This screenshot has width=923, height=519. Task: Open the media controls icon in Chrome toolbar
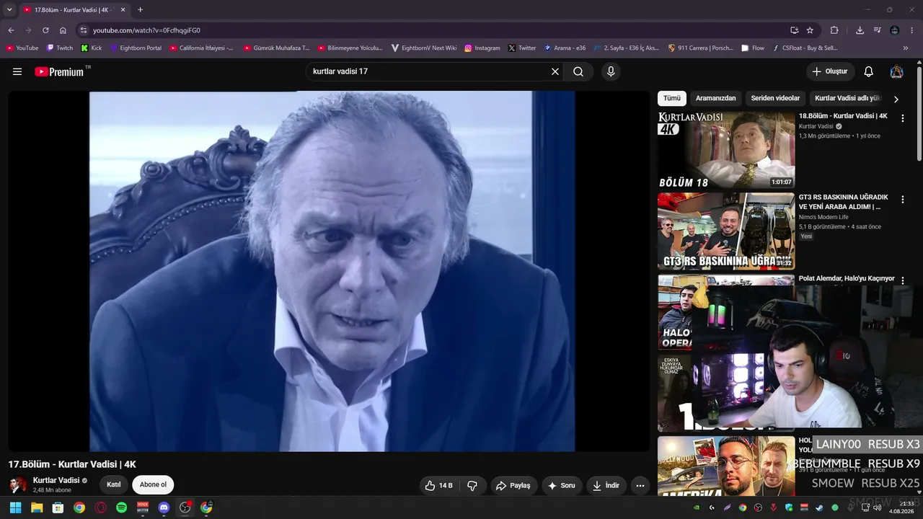coord(877,30)
